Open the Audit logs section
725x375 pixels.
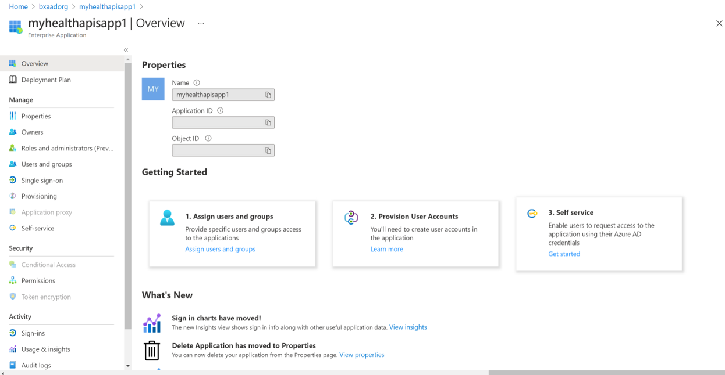point(36,365)
